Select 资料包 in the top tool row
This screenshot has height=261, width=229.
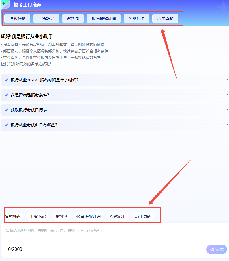click(x=73, y=18)
